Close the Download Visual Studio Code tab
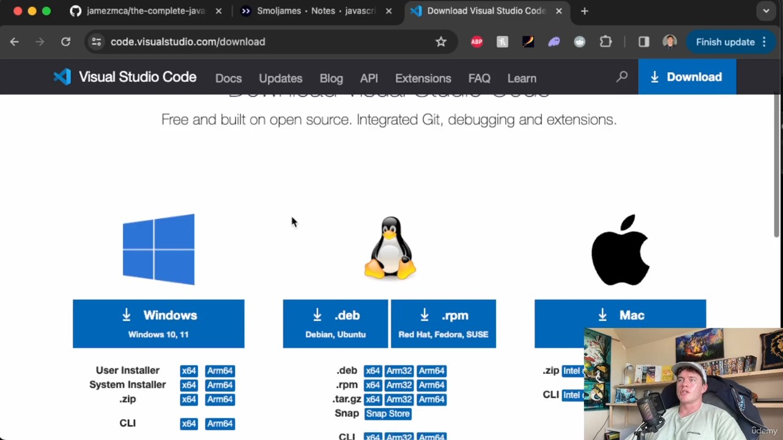The image size is (783, 440). point(558,11)
